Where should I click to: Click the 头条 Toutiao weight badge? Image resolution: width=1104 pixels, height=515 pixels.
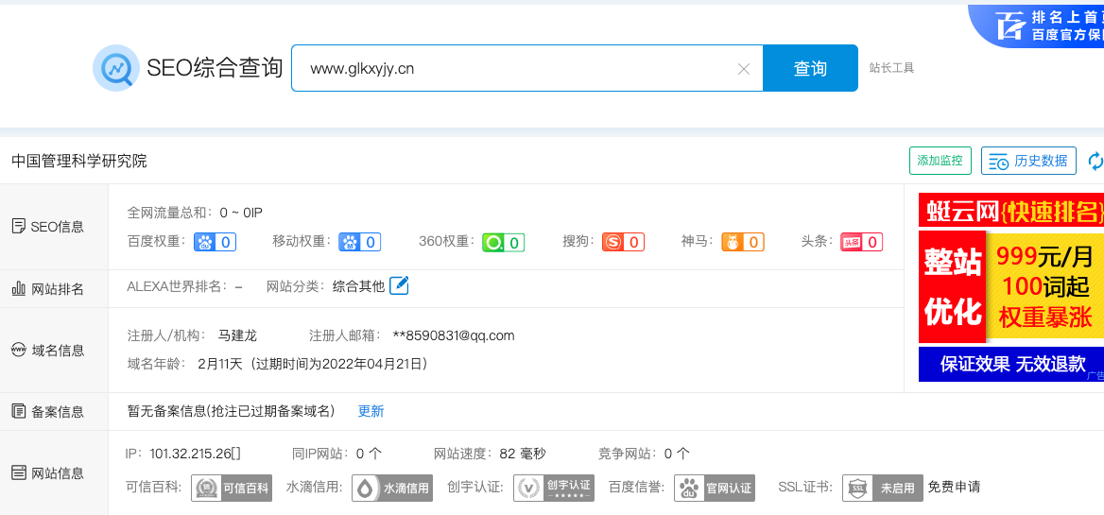click(x=862, y=243)
